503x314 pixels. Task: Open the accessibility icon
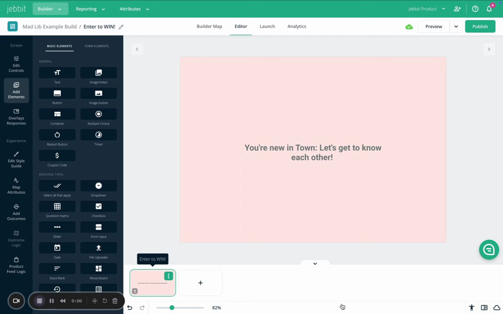472,307
